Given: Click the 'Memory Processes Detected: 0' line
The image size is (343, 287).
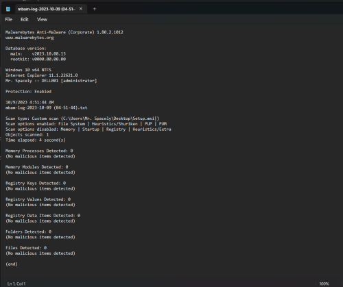Looking at the screenshot, I should pyautogui.click(x=39, y=151).
